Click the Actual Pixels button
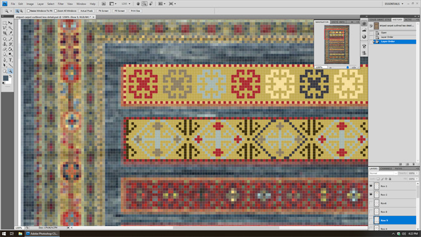The height and width of the screenshot is (237, 421). [x=87, y=11]
